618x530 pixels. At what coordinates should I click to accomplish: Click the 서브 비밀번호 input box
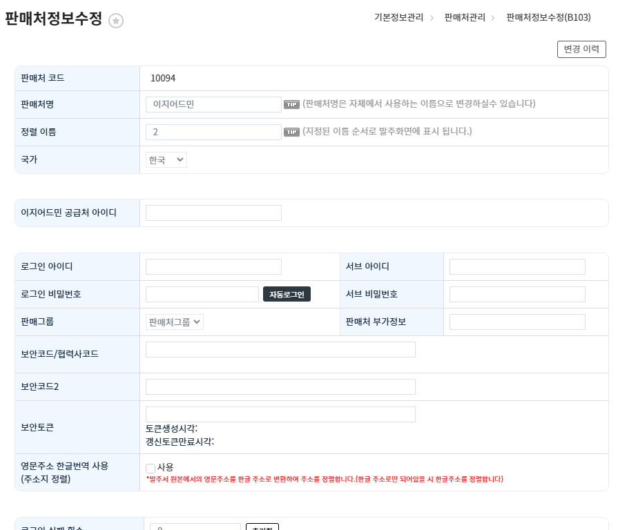tap(517, 294)
